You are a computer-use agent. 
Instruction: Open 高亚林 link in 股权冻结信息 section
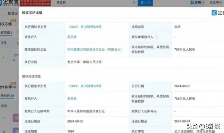[72, 99]
